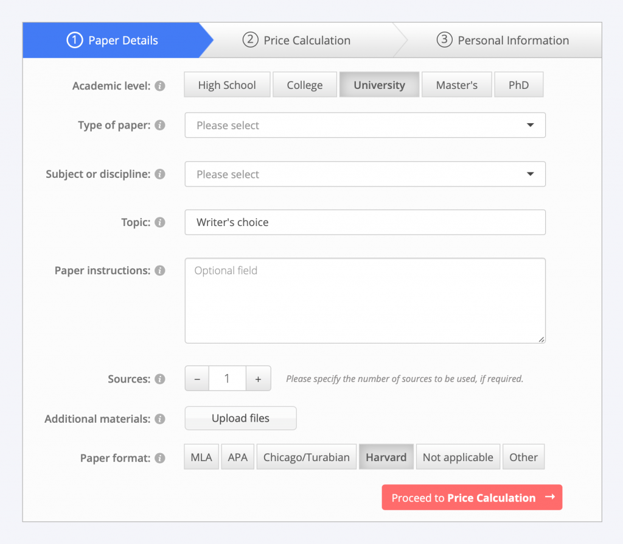Screen dimensions: 623x544
Task: Select College academic level
Action: pyautogui.click(x=305, y=85)
